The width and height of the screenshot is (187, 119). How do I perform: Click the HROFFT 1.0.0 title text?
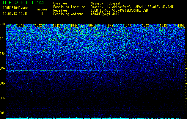coord(23,2)
